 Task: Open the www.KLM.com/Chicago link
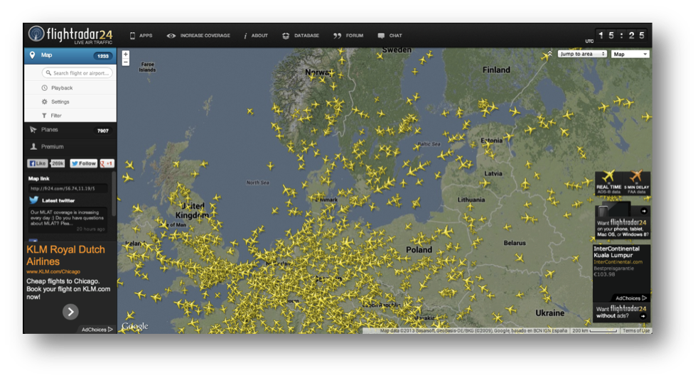point(53,271)
